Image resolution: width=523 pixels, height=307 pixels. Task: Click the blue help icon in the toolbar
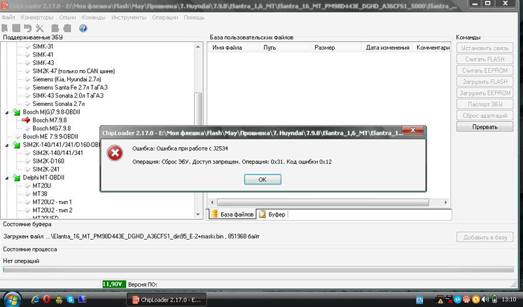[83, 28]
